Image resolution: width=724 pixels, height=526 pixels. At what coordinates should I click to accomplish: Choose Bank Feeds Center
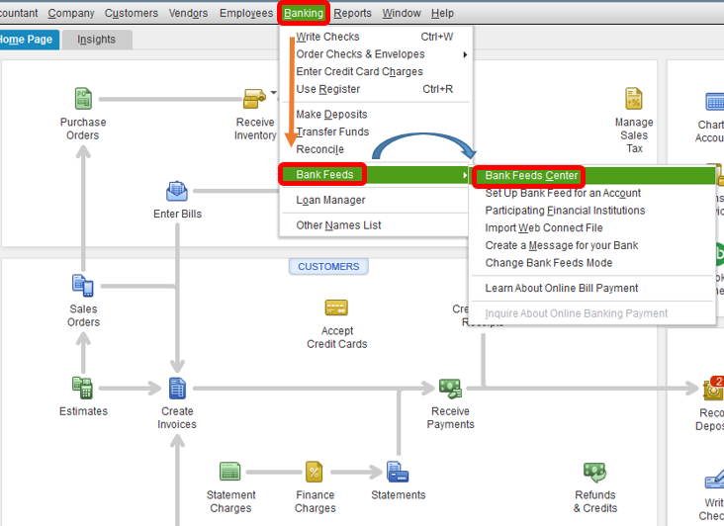592,176
